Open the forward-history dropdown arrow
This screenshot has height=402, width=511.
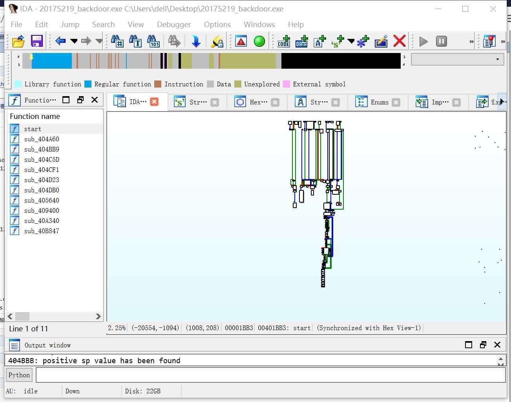point(99,41)
